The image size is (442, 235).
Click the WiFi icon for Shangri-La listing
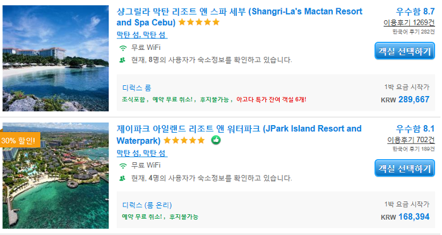[123, 48]
